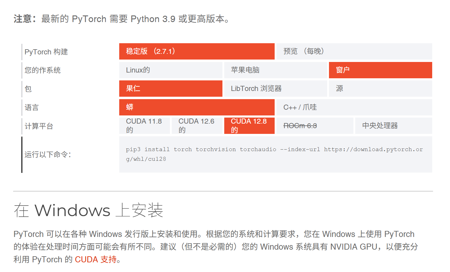Choose 苹果电脑 operating system option
Viewport: 450px width, 272px height.
click(276, 70)
